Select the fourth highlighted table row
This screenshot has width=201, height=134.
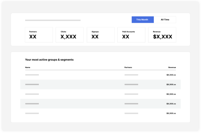pos(100,104)
